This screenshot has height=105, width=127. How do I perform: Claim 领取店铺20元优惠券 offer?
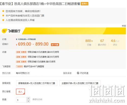43,52
